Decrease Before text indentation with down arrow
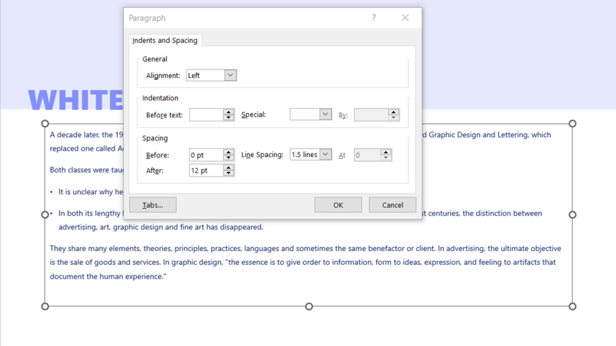This screenshot has height=346, width=616. coord(229,118)
